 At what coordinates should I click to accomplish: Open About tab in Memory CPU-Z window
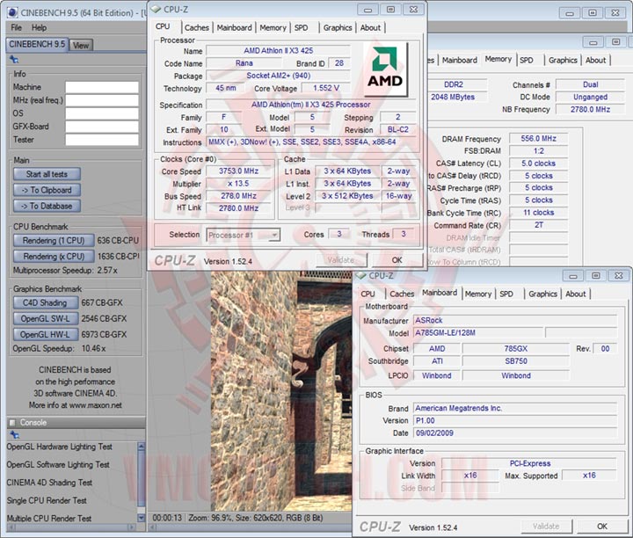pyautogui.click(x=595, y=60)
